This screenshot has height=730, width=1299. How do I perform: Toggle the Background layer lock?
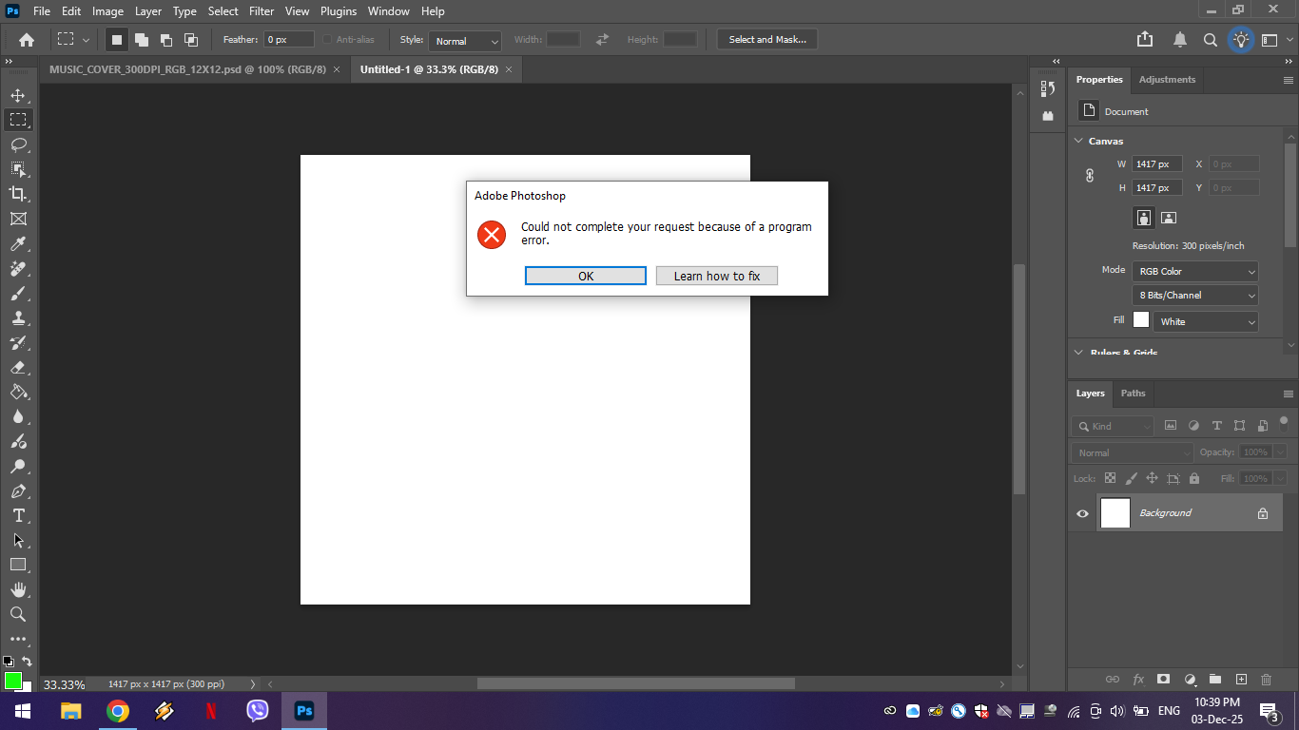click(1262, 513)
